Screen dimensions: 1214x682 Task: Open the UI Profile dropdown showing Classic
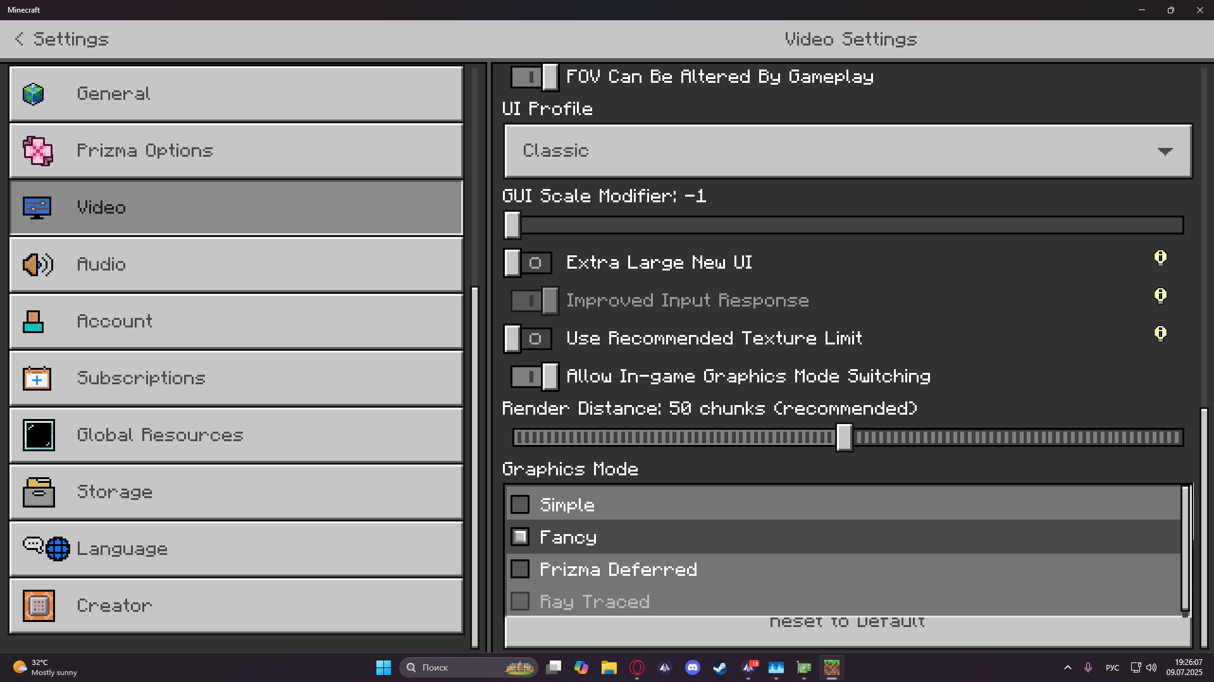pos(848,150)
